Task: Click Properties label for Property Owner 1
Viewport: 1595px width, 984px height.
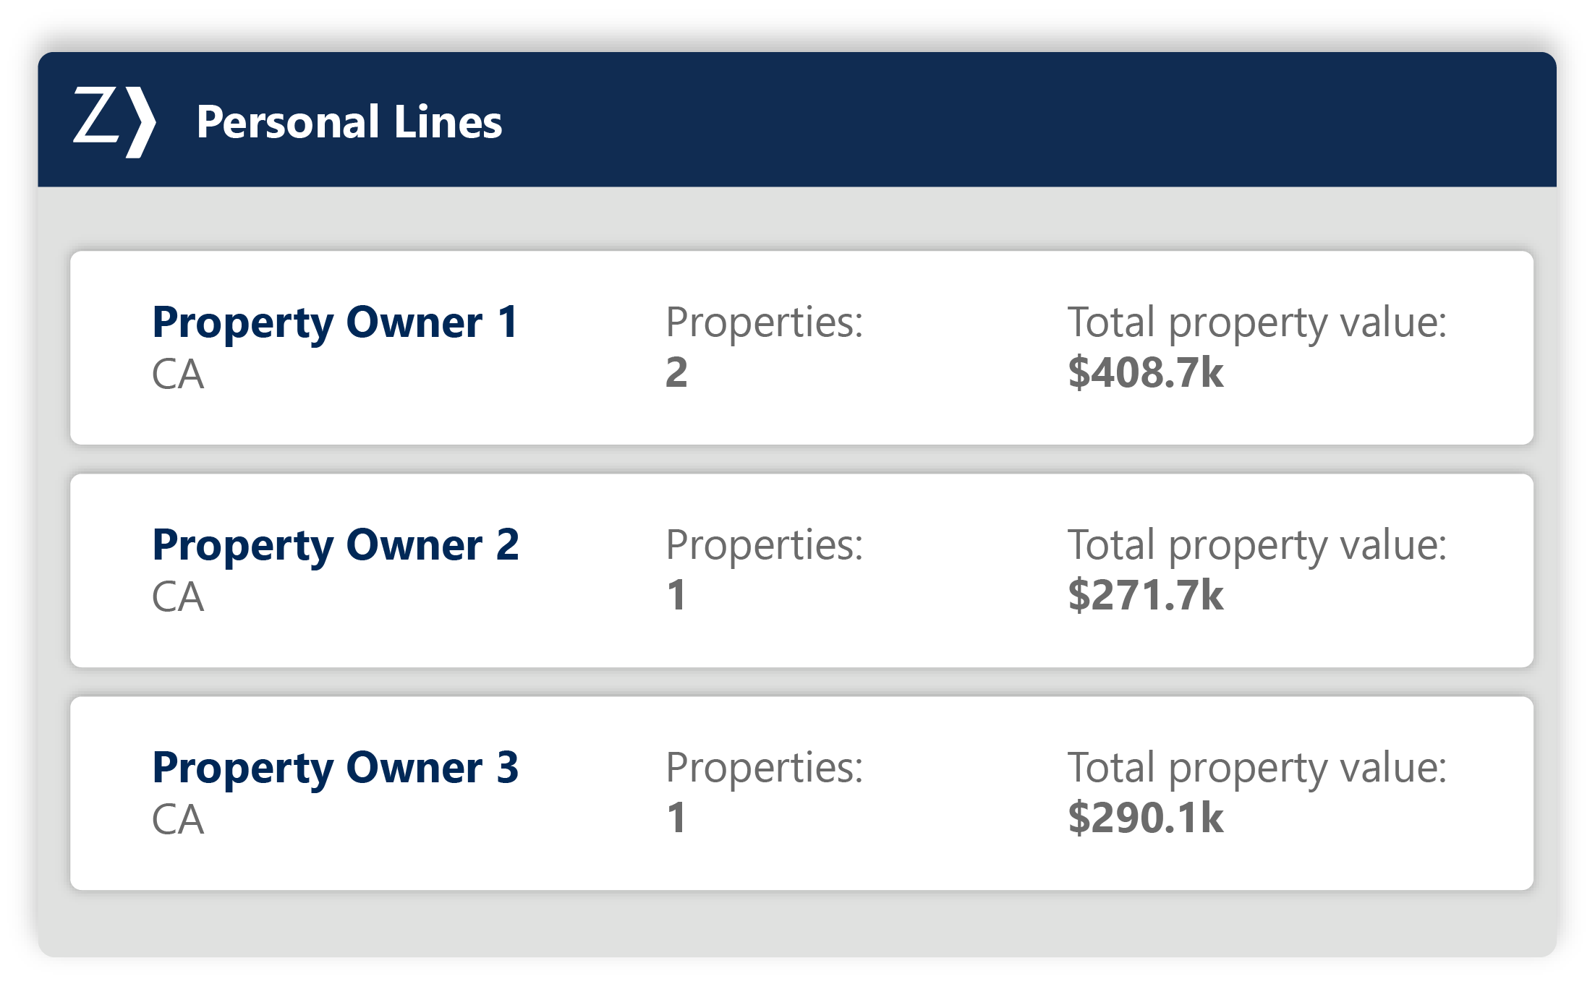Action: point(764,322)
